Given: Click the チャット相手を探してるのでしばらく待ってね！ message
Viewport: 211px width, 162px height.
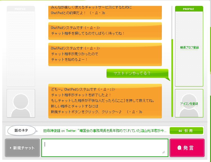Looking at the screenshot, I should pyautogui.click(x=88, y=33).
